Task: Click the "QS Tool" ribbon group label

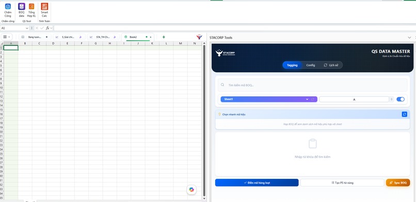Action: pos(26,21)
